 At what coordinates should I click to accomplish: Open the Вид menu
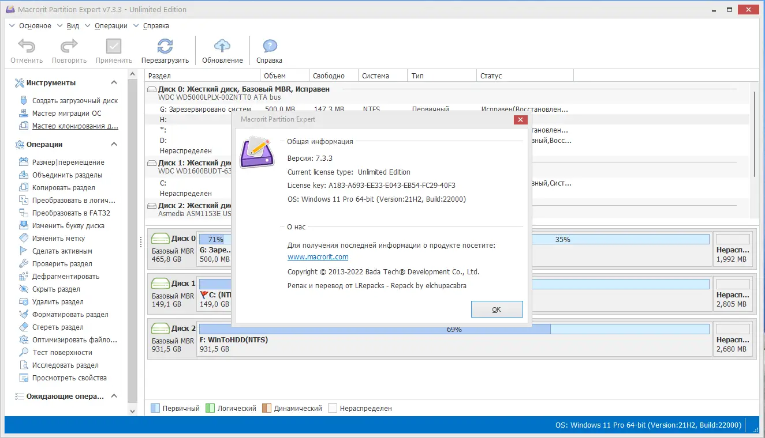(x=73, y=25)
